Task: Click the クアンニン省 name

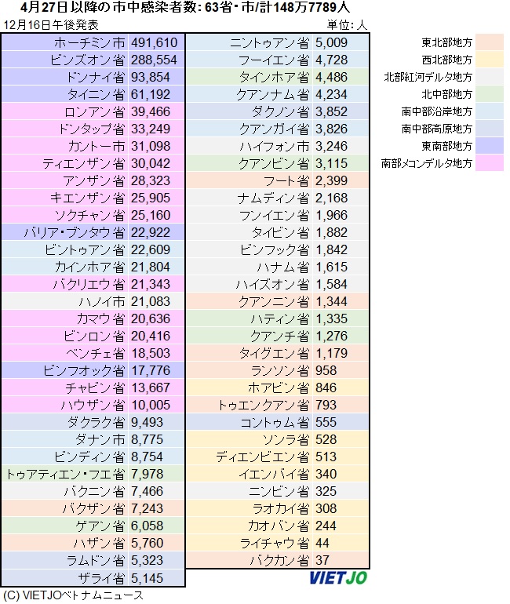Action: pyautogui.click(x=274, y=302)
